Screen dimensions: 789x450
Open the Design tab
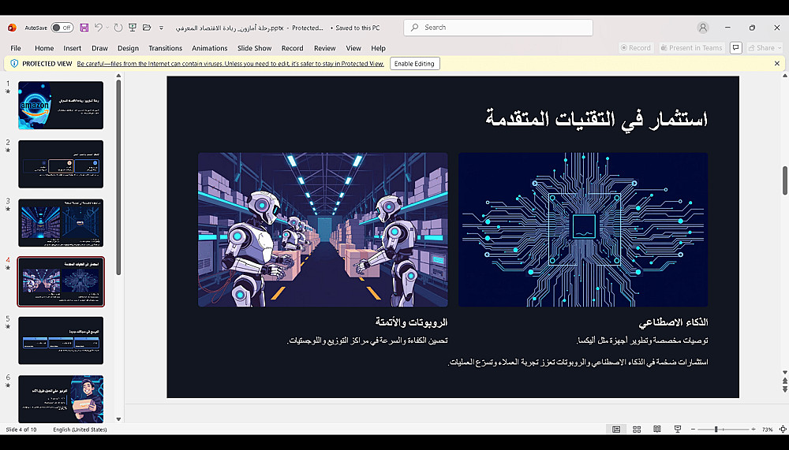pyautogui.click(x=129, y=48)
